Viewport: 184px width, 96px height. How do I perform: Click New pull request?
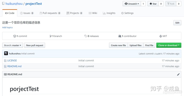pyautogui.click(x=34, y=45)
